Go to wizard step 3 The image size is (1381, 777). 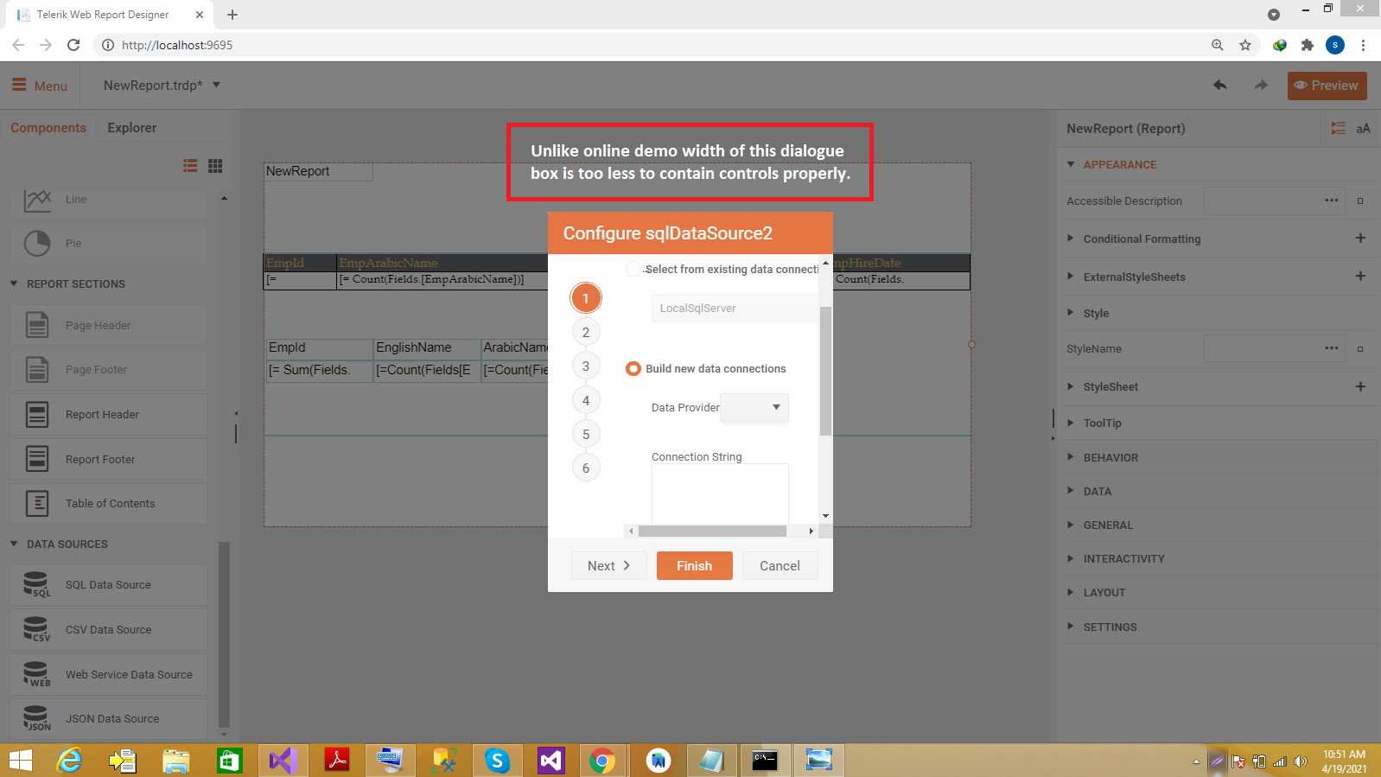(586, 366)
